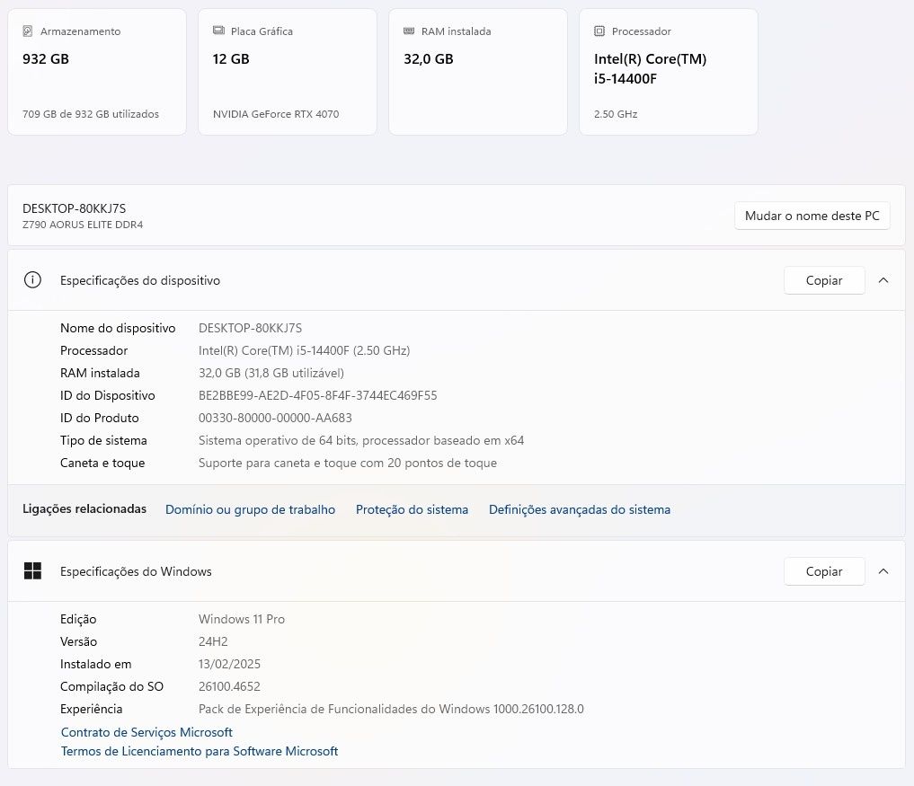Click the storage disk icon in Armazenamento card
Image resolution: width=914 pixels, height=786 pixels.
27,31
